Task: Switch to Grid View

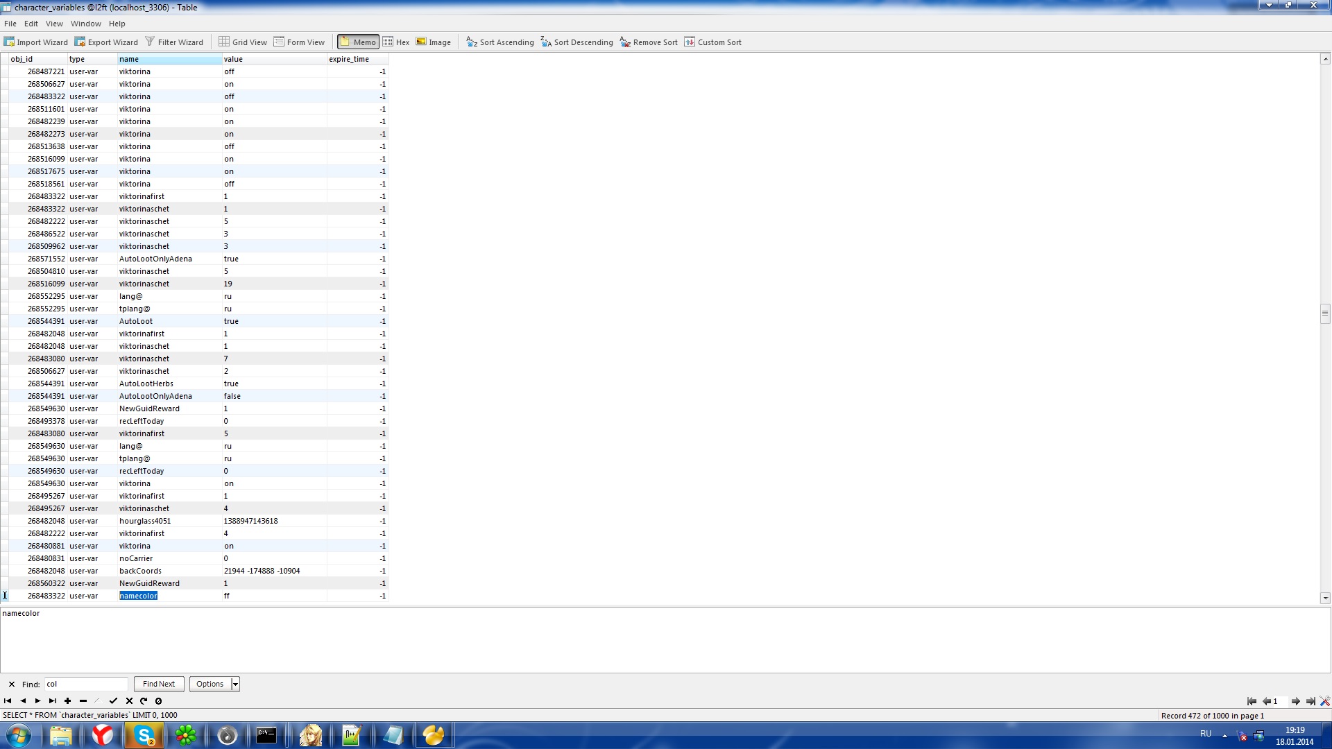Action: 243,42
